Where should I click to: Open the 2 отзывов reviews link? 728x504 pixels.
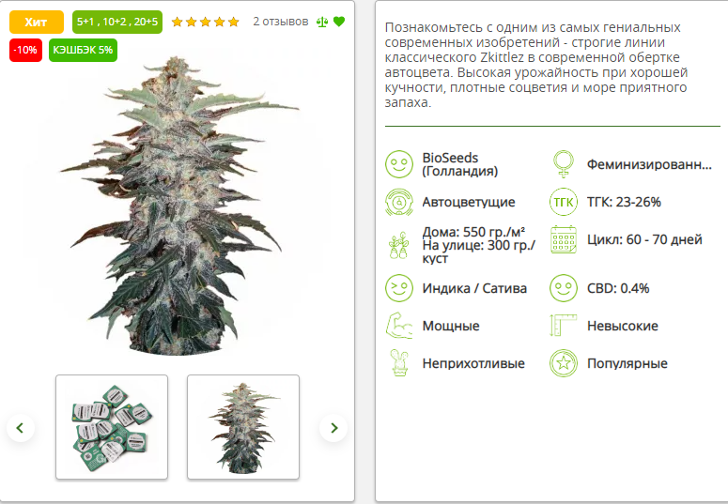pos(281,22)
